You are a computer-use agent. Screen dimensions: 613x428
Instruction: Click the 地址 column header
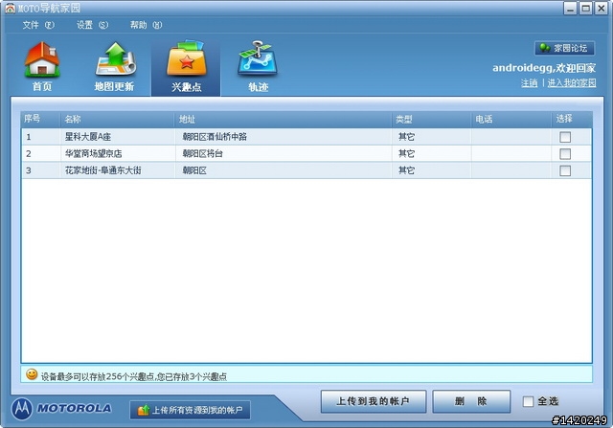(x=284, y=119)
